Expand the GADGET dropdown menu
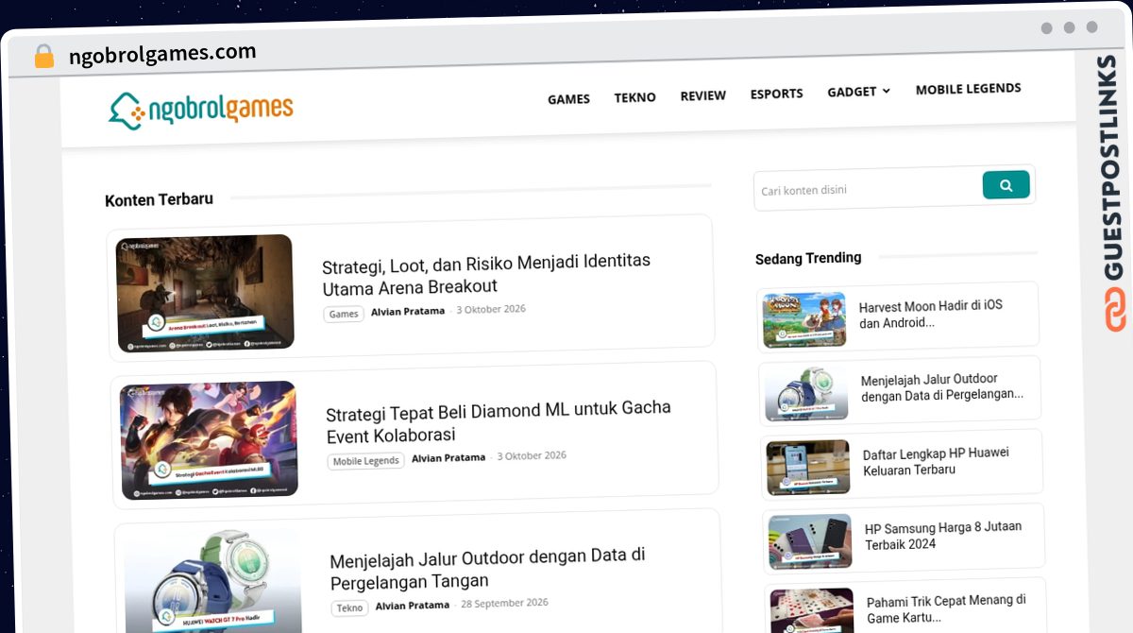 858,92
